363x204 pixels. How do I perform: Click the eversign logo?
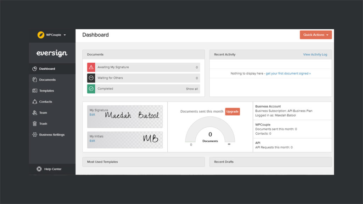click(x=52, y=53)
